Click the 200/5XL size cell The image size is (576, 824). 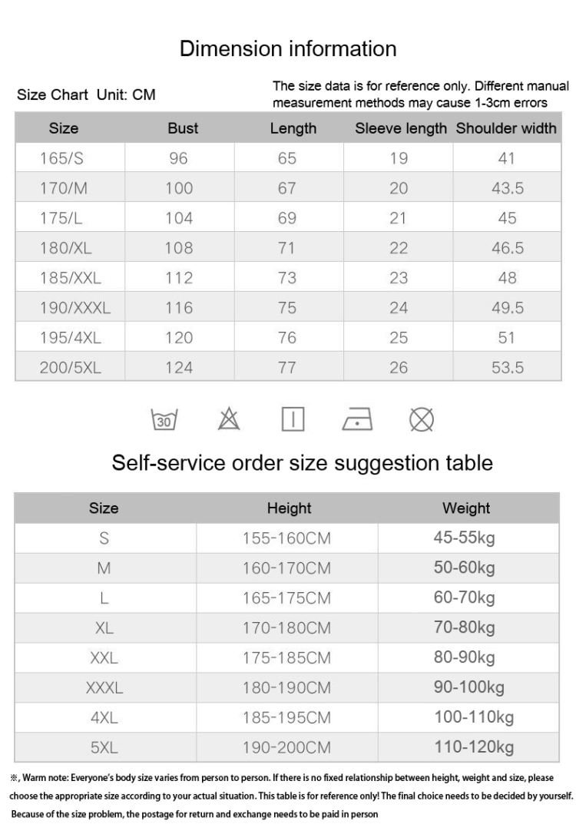coord(71,368)
